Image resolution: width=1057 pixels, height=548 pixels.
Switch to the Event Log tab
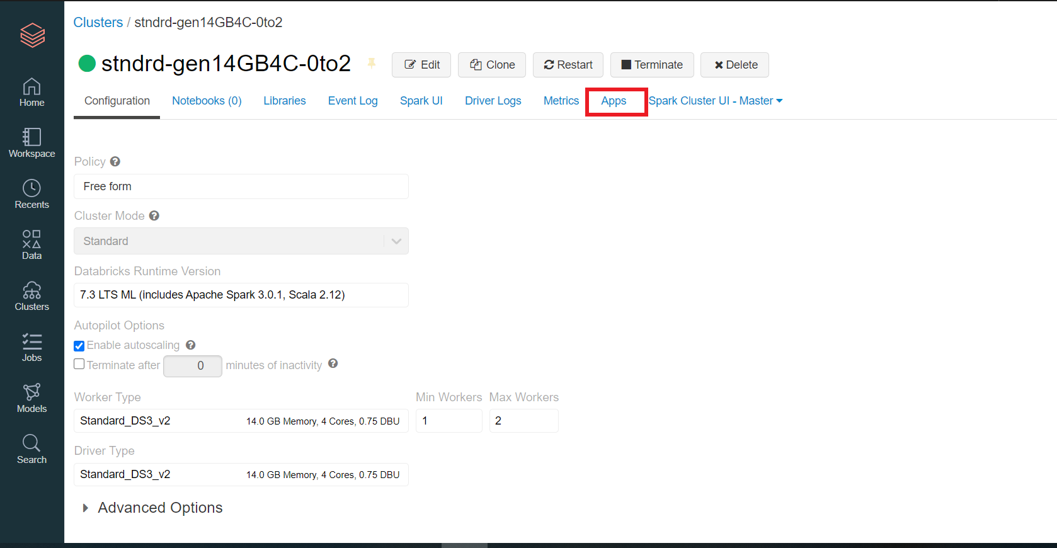point(353,101)
